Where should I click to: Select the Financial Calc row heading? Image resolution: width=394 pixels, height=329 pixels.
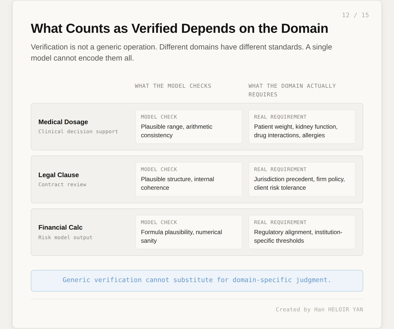coord(60,227)
